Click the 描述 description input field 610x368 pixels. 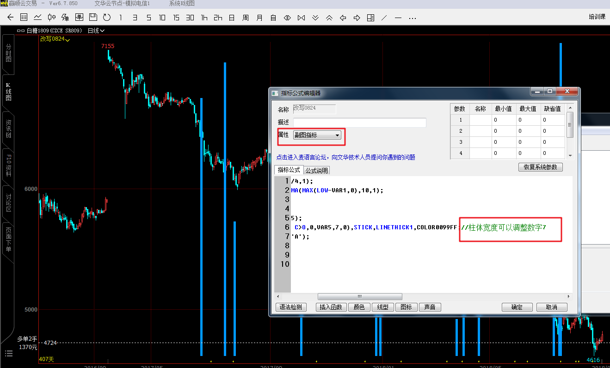pos(359,123)
